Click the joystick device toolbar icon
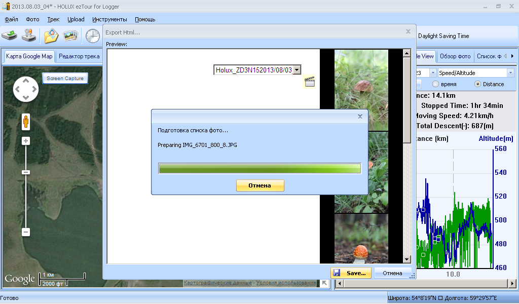Image resolution: width=519 pixels, height=304 pixels. point(29,35)
